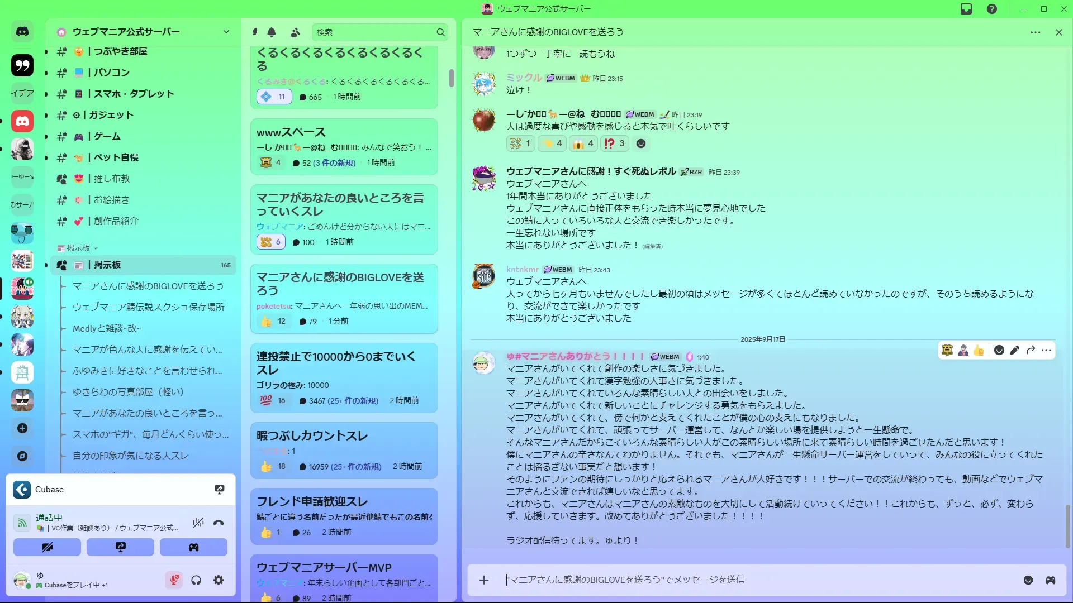Collapse the 掲示板 category header
1073x603 pixels.
[x=78, y=248]
